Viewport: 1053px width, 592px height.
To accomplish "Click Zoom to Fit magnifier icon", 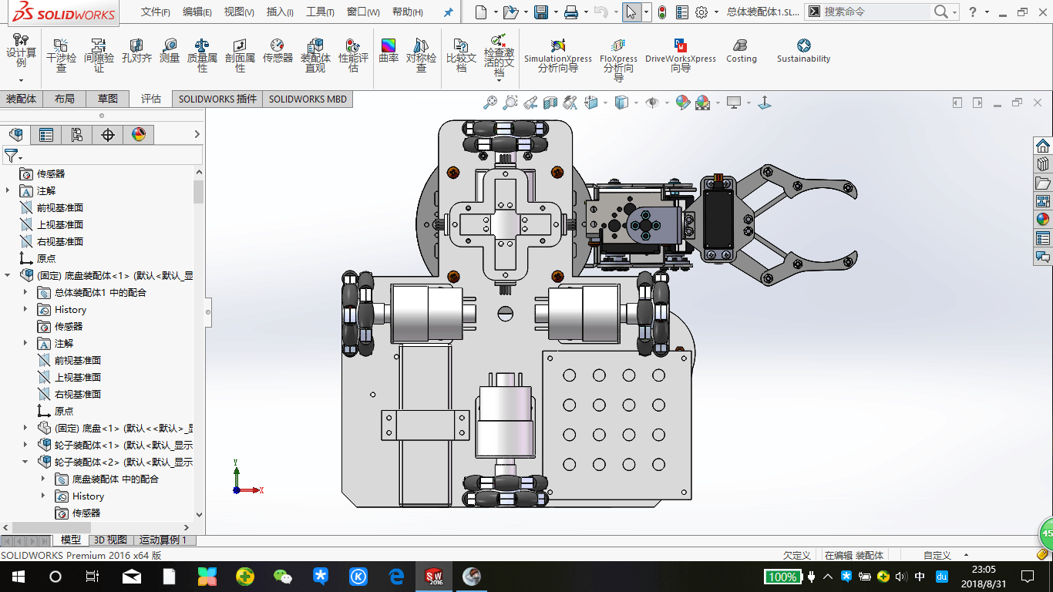I will (x=489, y=103).
